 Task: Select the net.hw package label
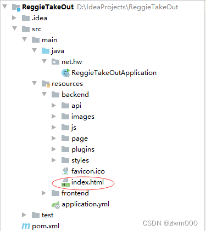click(71, 62)
